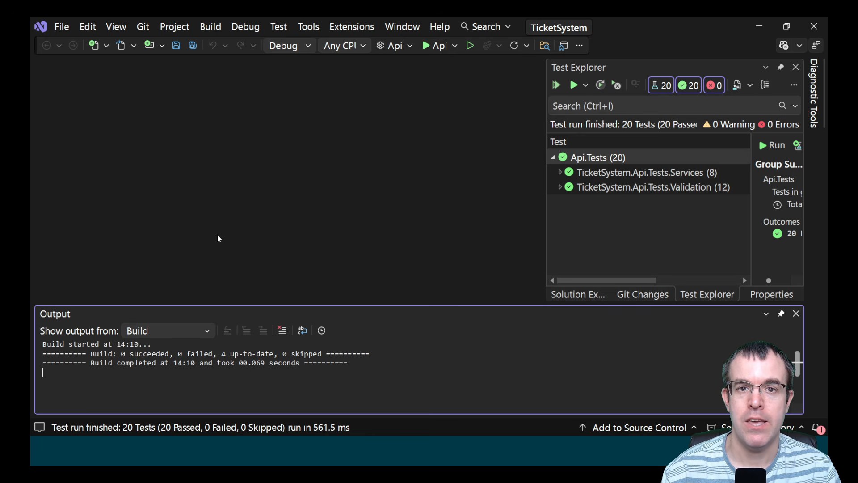Click the Hot Reload restart icon
Image resolution: width=858 pixels, height=483 pixels.
point(514,46)
